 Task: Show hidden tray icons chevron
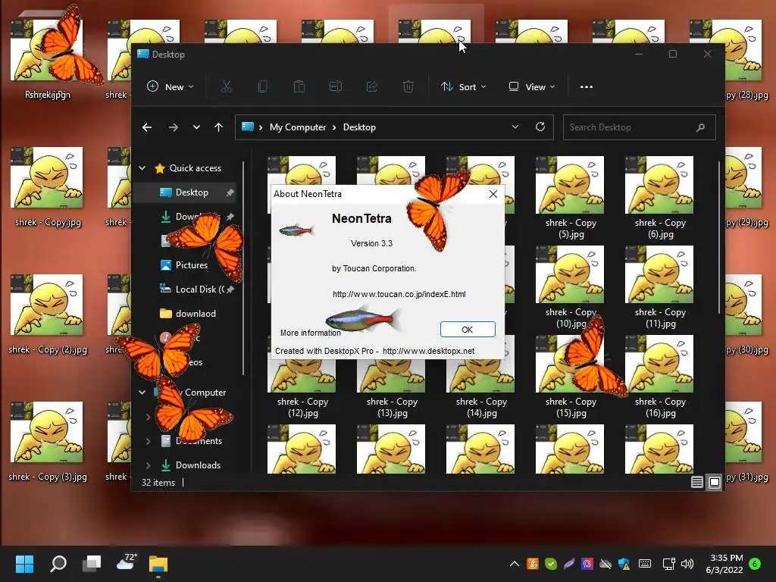click(x=515, y=564)
